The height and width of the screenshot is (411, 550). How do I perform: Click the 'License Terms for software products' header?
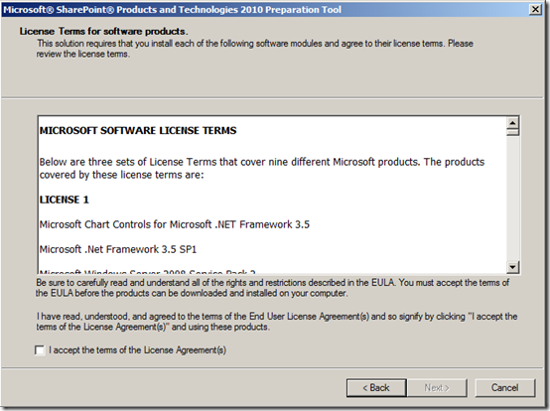point(103,31)
